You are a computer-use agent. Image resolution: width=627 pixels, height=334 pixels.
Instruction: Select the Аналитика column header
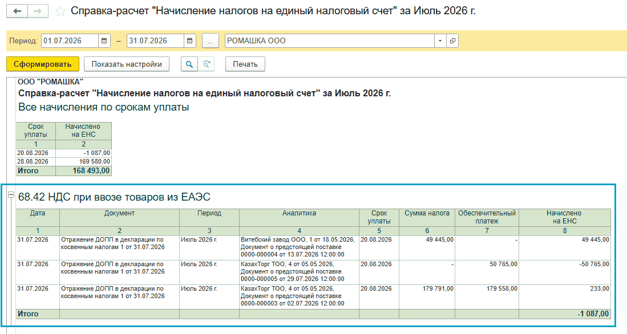[299, 217]
